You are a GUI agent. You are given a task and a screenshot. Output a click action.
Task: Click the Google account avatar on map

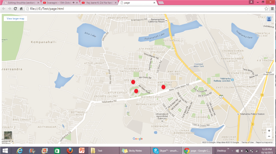[269, 19]
